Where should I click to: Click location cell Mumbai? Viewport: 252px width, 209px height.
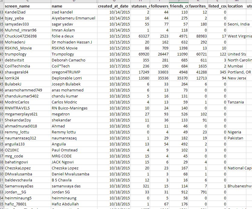(236, 66)
